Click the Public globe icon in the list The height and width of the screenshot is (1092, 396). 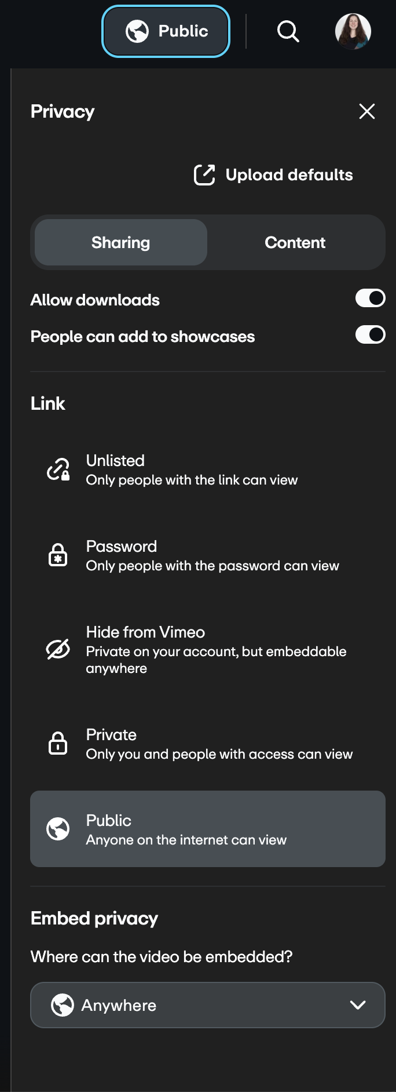[58, 829]
